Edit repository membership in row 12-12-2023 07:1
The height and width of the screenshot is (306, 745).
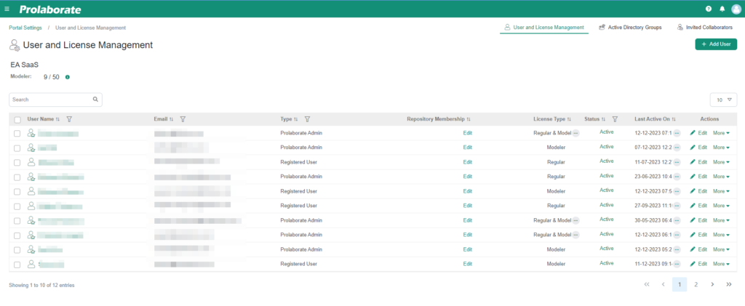click(x=468, y=133)
